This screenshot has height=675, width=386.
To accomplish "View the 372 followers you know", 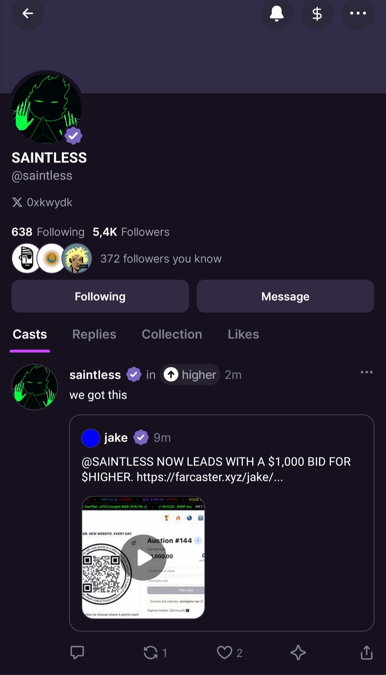I will pyautogui.click(x=160, y=258).
